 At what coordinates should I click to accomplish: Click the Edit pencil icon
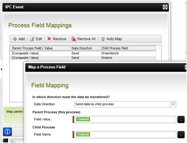[x=32, y=39]
